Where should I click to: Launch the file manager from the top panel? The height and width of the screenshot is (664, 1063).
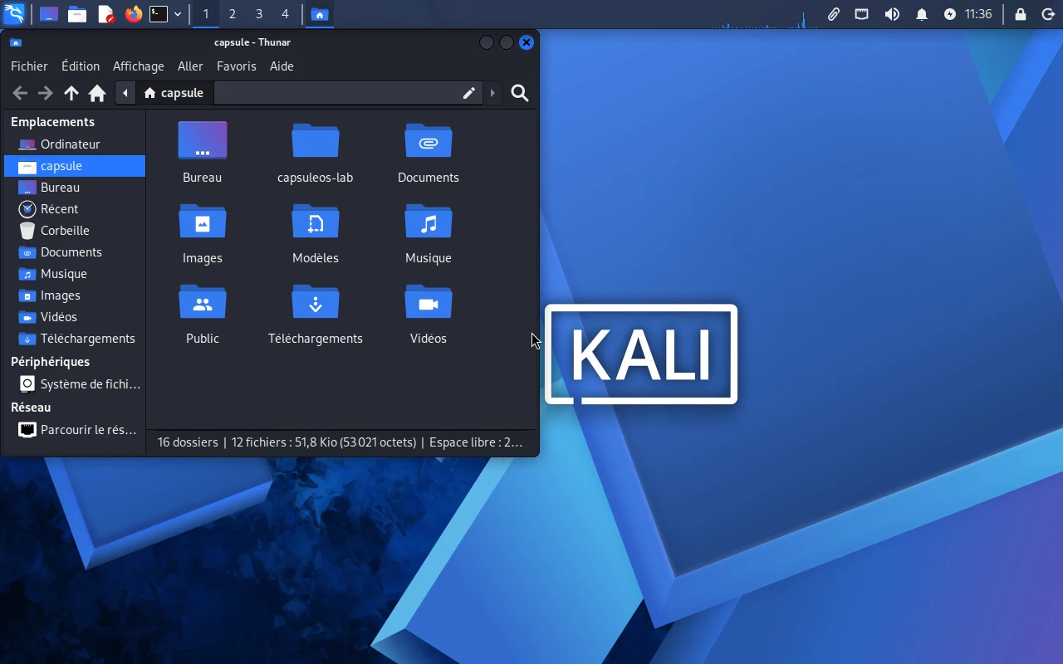click(x=77, y=14)
